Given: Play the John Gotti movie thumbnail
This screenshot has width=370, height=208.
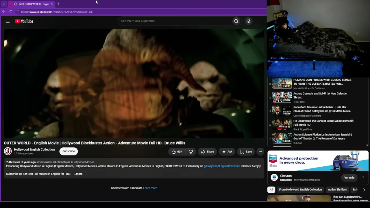Looking at the screenshot, I should click(x=282, y=111).
